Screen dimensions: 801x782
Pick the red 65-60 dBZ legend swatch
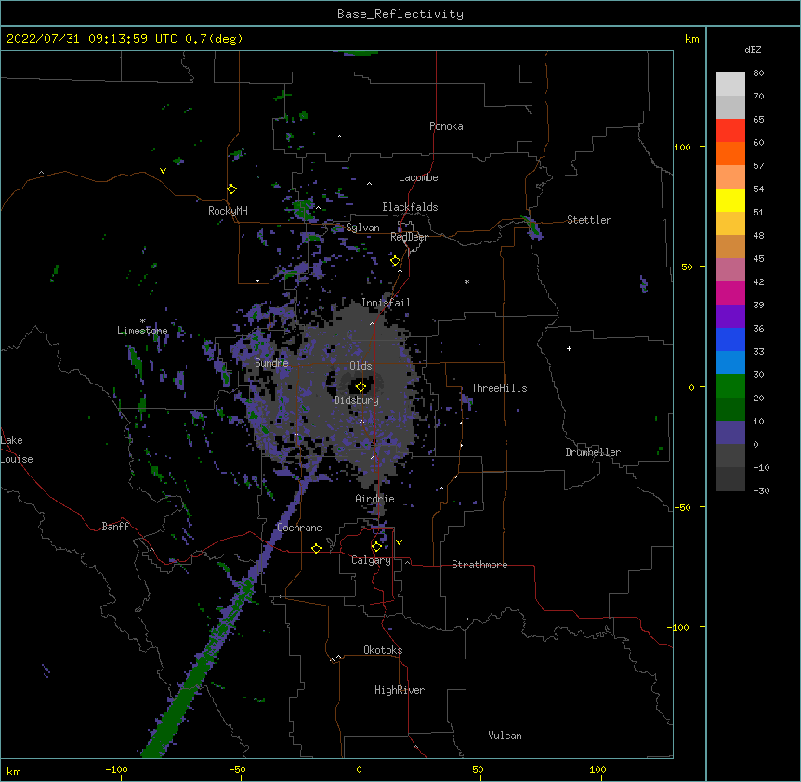click(730, 131)
